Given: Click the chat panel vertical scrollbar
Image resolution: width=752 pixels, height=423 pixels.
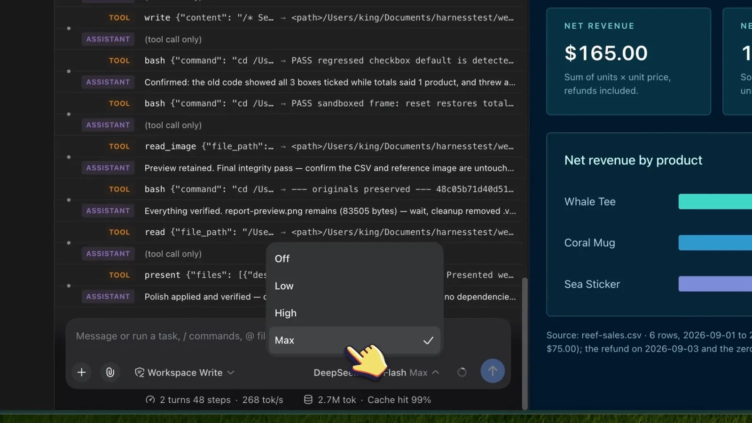Looking at the screenshot, I should (x=525, y=343).
